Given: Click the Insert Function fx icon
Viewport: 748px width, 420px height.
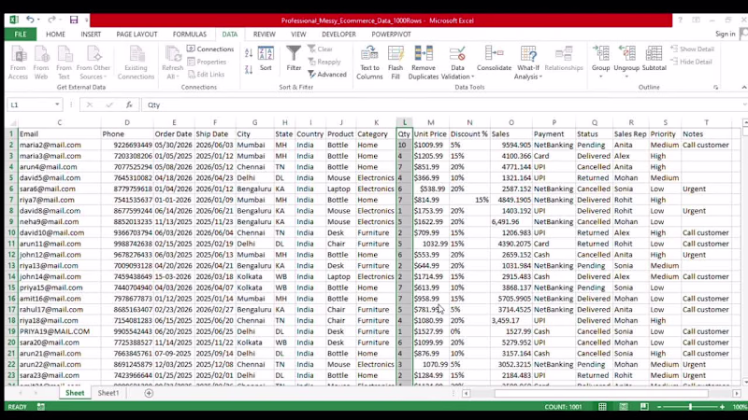Looking at the screenshot, I should pos(129,105).
